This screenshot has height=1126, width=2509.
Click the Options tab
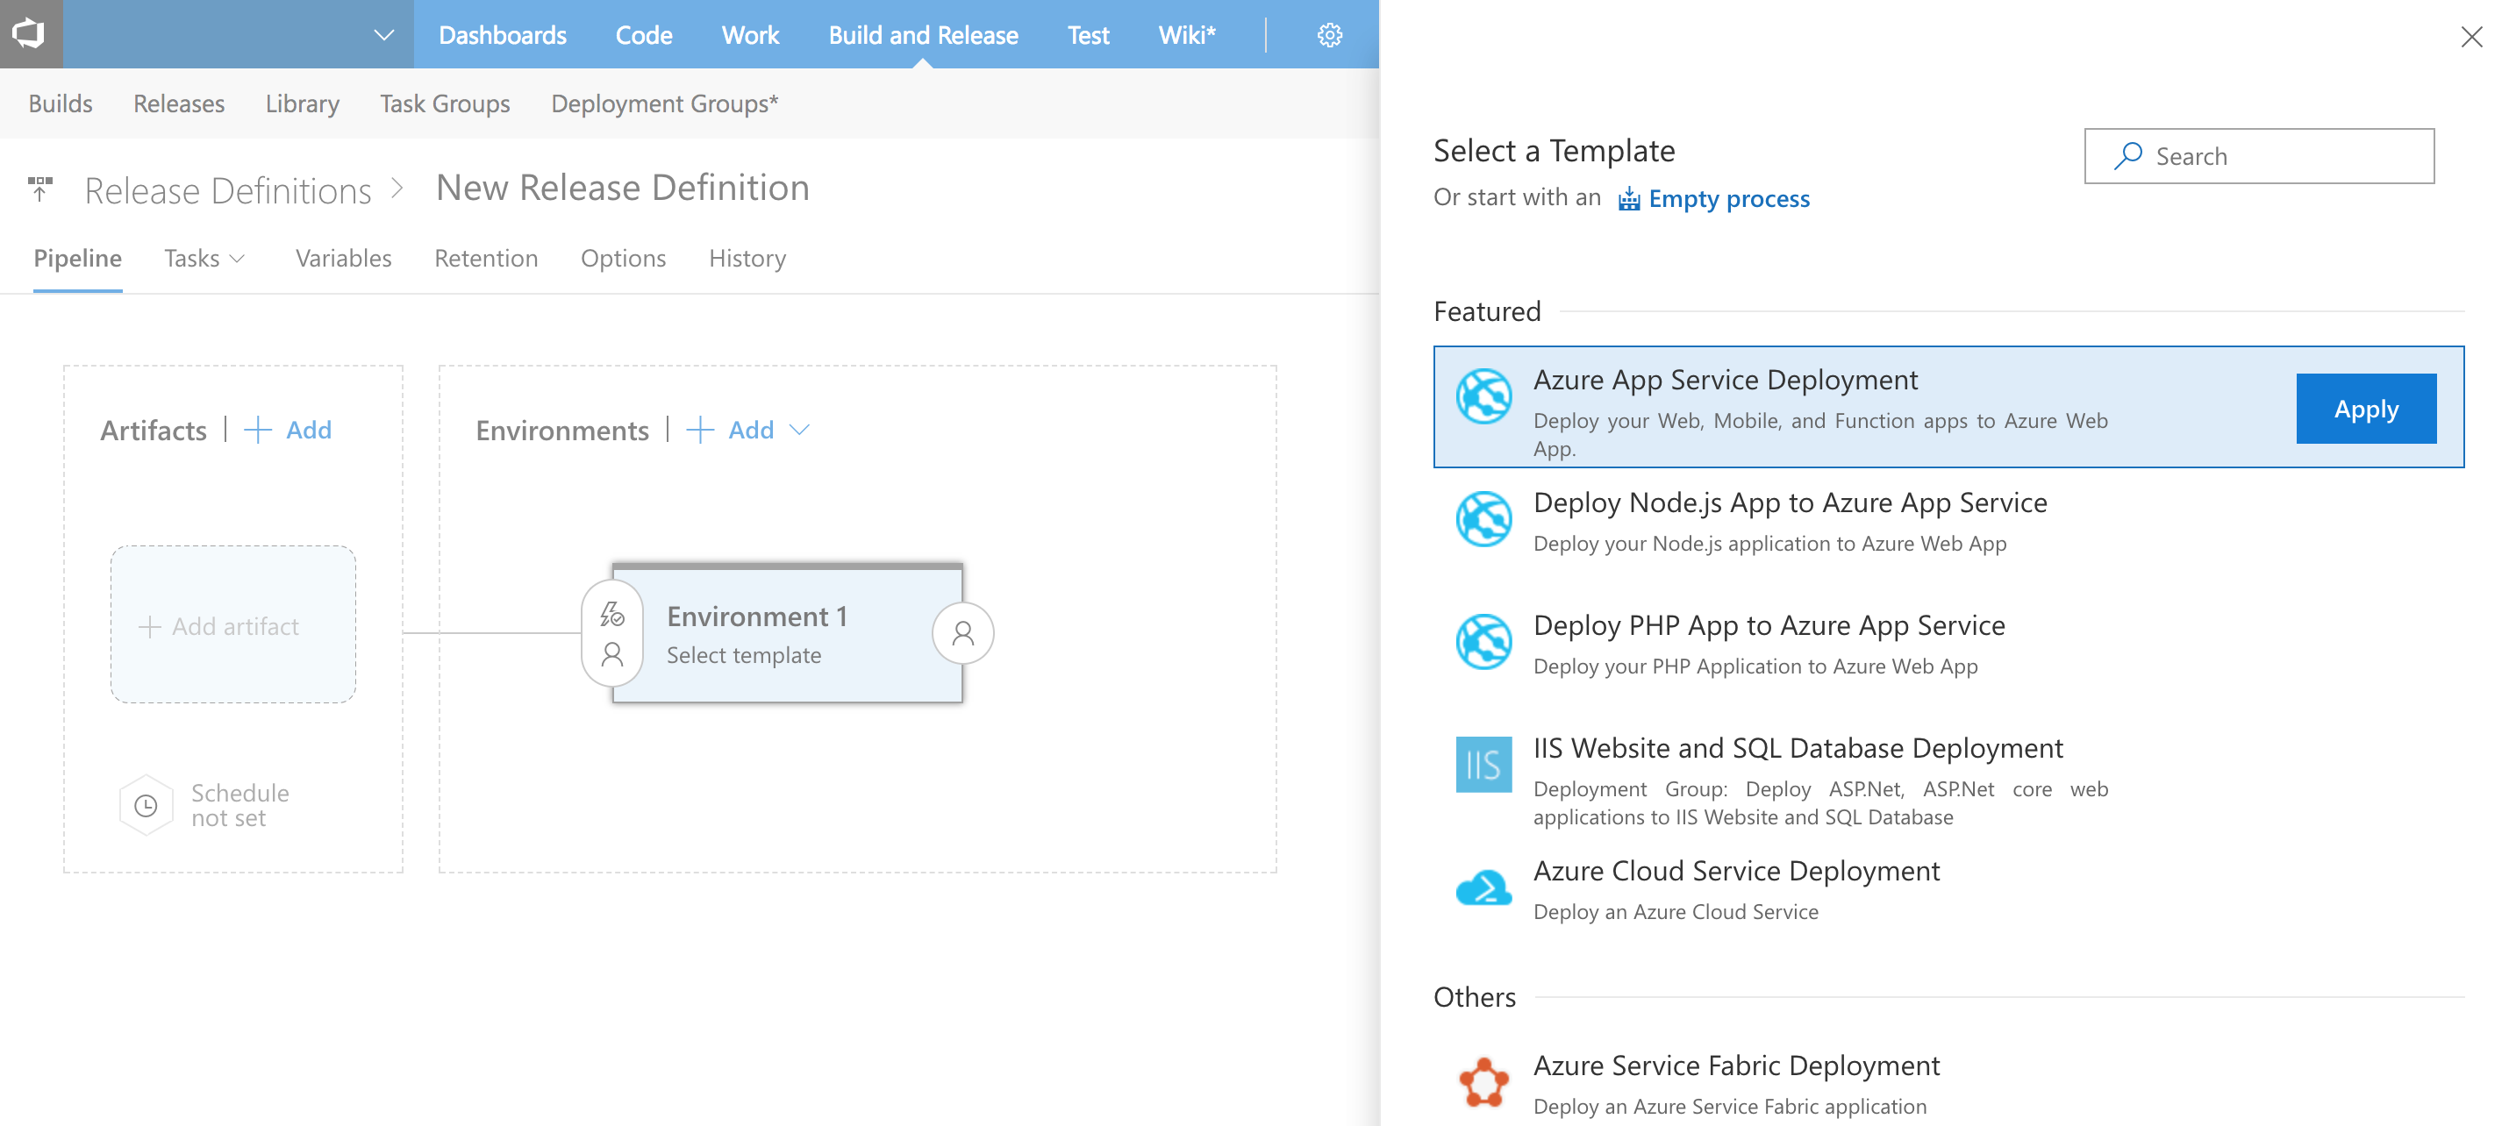coord(624,258)
